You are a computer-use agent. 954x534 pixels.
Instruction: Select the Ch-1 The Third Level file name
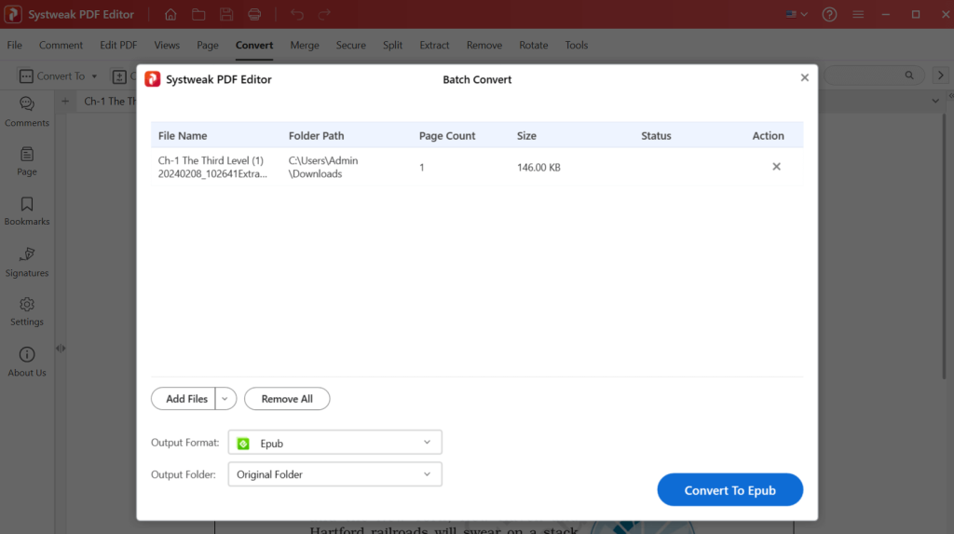(212, 167)
